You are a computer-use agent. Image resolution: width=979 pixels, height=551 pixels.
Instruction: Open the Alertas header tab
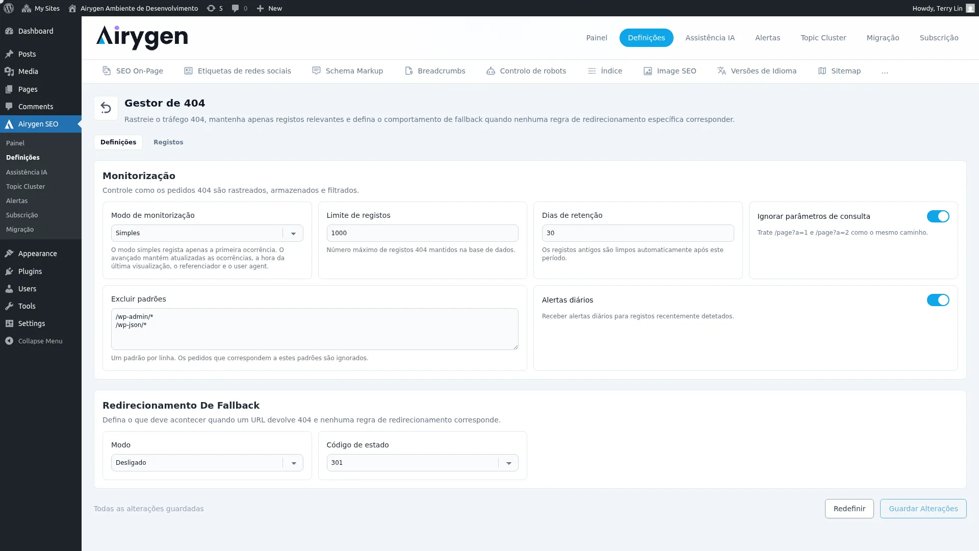[767, 38]
